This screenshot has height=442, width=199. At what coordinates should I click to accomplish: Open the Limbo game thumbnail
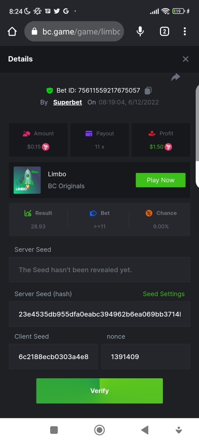pos(27,180)
